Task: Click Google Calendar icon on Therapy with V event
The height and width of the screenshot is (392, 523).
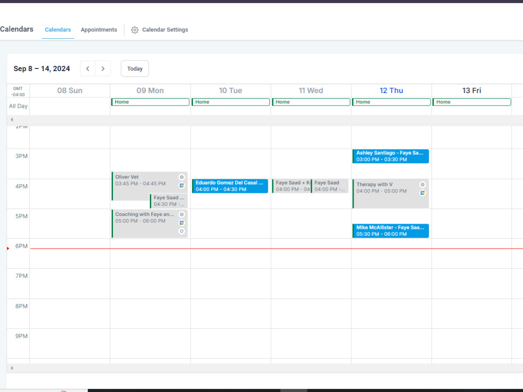Action: click(423, 193)
